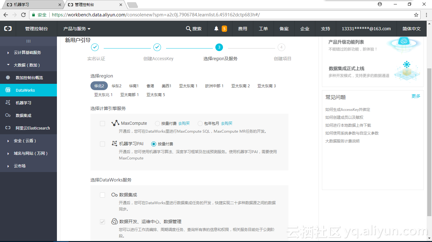Click the notification bell icon
Image resolution: width=432 pixels, height=242 pixels.
pos(216,29)
